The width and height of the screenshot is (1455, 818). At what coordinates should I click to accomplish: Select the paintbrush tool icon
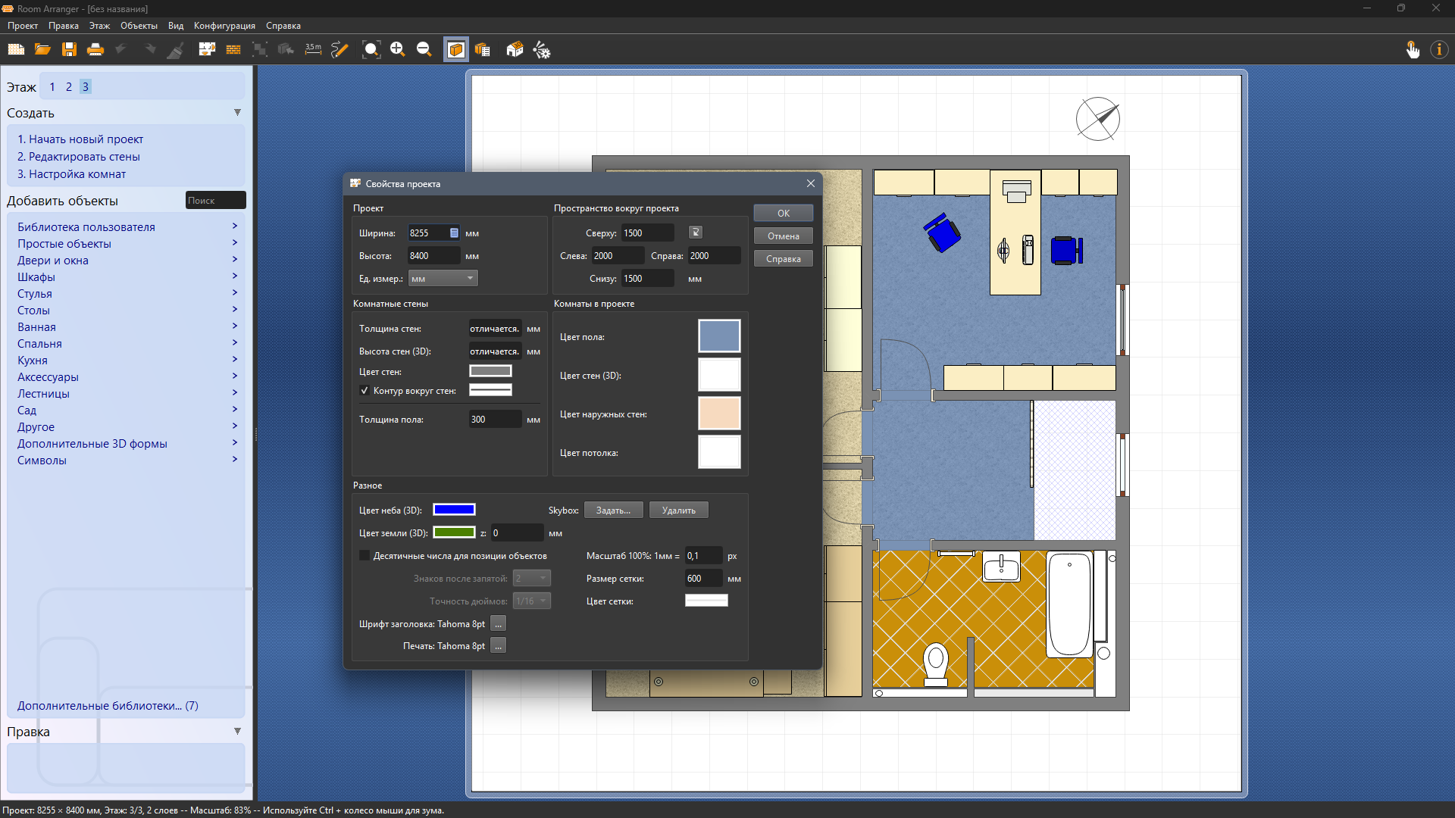pos(176,50)
